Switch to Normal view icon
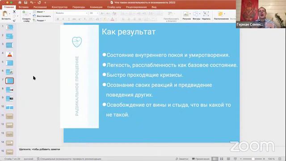This screenshot has height=161, width=286. click(x=215, y=159)
